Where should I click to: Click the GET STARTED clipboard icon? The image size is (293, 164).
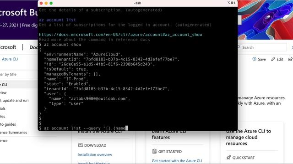(x=154, y=151)
